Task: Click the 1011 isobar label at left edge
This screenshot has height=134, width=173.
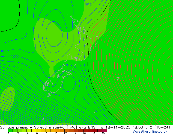Action: pos(4,51)
